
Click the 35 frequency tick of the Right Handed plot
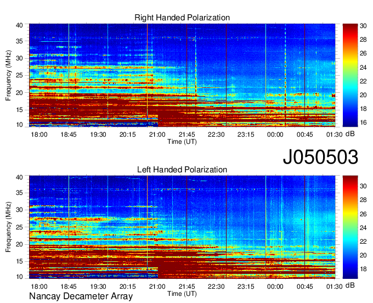(x=20, y=41)
